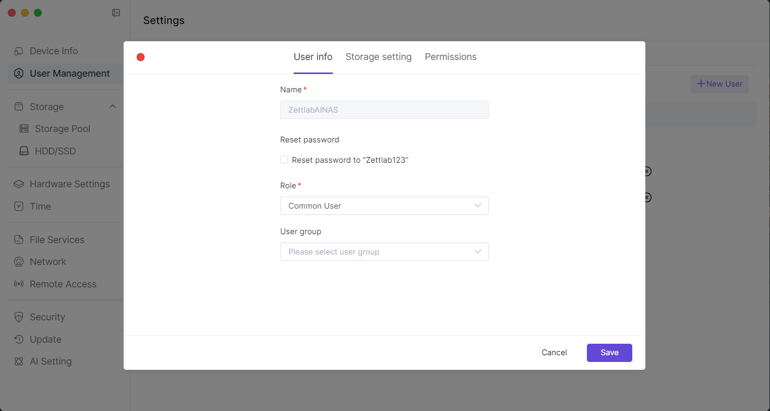Click Cancel in the dialog
Screen dimensions: 770x411
click(554, 353)
